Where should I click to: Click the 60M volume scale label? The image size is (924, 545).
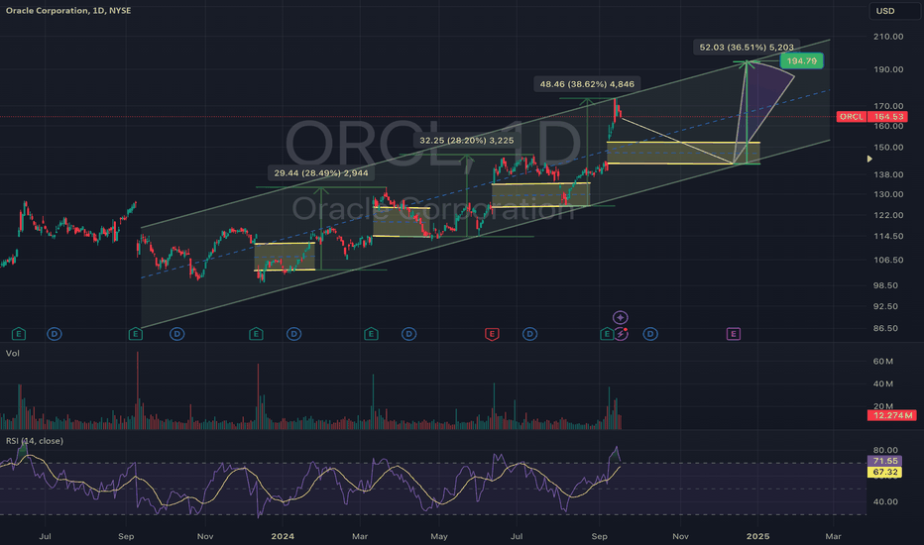[x=882, y=361]
